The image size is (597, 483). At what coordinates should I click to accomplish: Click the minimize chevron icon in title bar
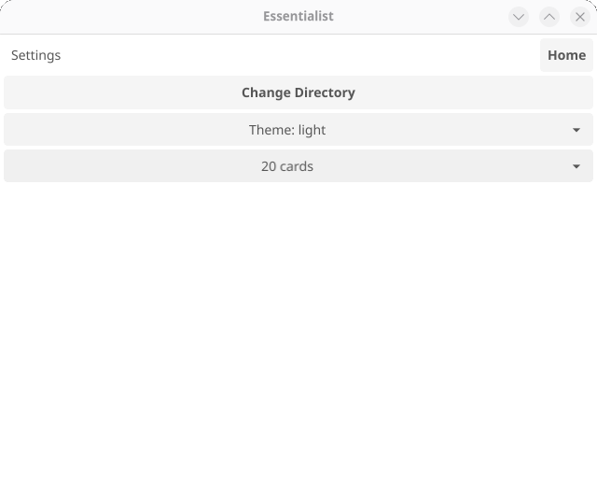[519, 17]
